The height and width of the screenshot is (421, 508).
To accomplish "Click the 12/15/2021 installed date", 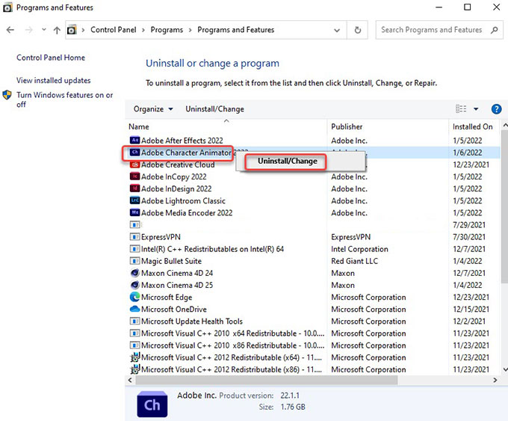I will [x=471, y=309].
